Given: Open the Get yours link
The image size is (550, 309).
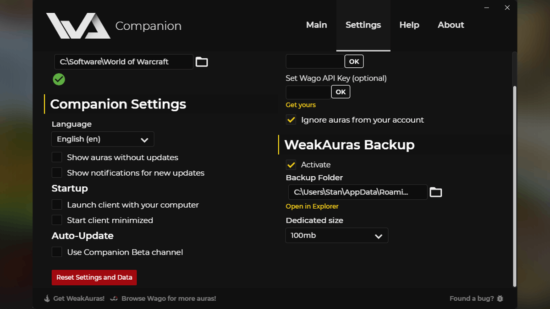Looking at the screenshot, I should pyautogui.click(x=301, y=105).
